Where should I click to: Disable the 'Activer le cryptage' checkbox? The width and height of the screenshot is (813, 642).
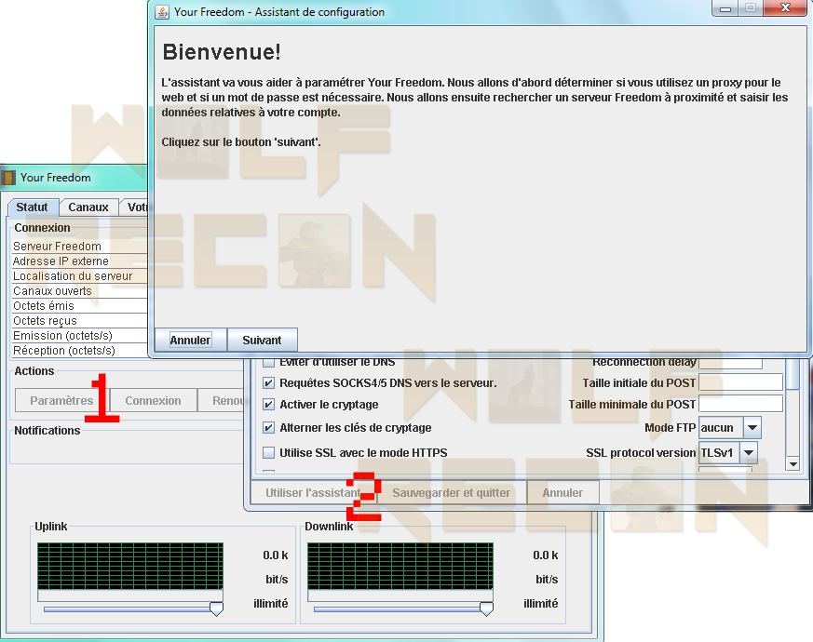(268, 404)
